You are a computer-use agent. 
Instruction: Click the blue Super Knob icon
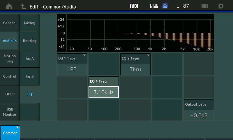point(165,6)
